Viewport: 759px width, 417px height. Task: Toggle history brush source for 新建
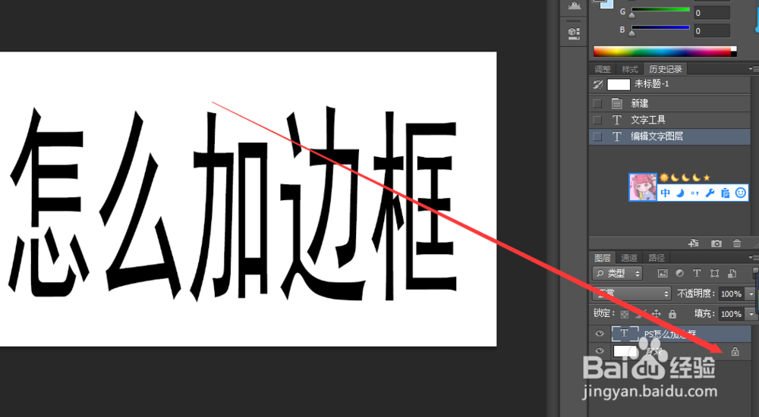coord(597,104)
